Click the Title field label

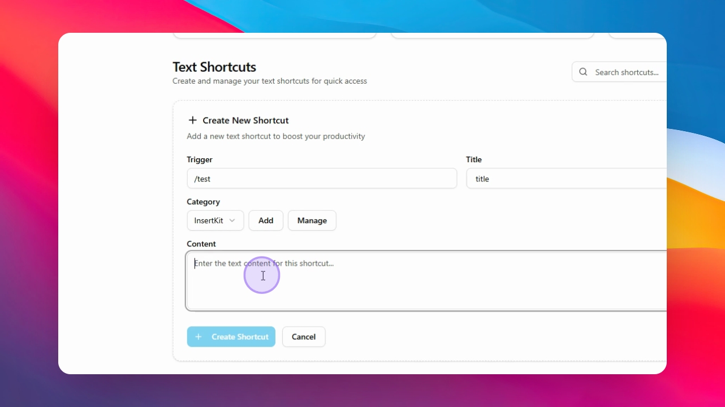474,160
